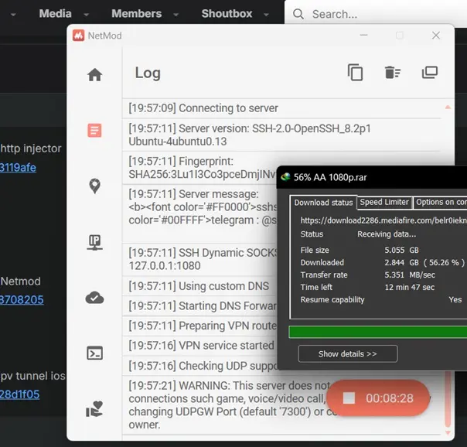
Task: Switch to Download status tab
Action: coord(323,203)
